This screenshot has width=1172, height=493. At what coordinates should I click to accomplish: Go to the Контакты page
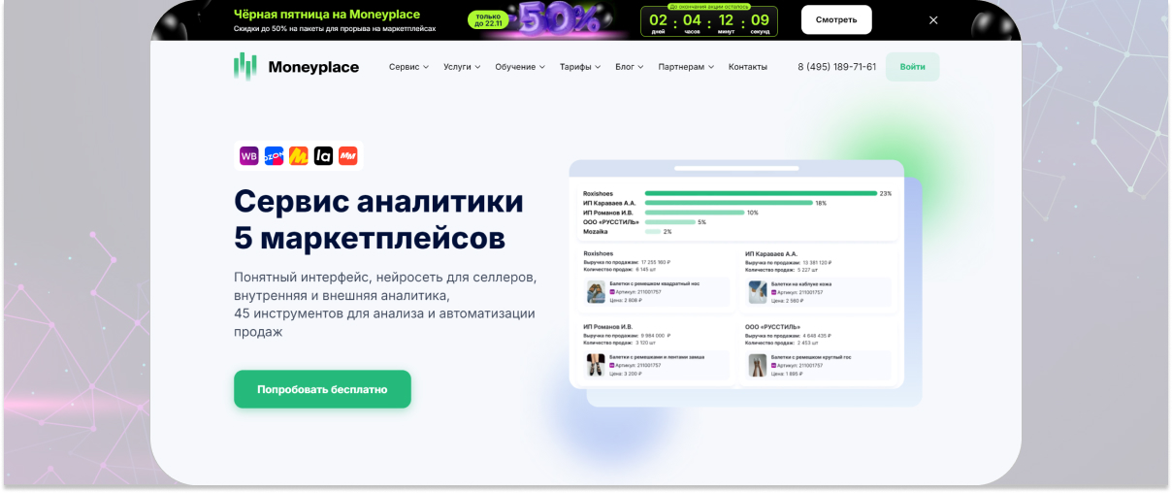click(748, 67)
